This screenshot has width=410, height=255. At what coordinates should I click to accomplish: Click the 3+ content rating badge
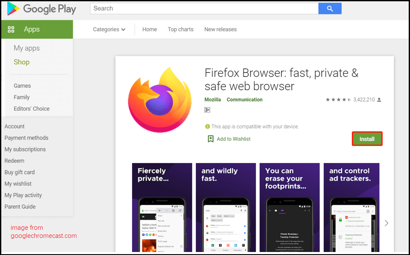(207, 110)
